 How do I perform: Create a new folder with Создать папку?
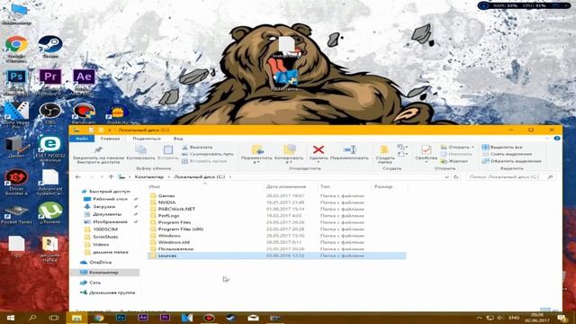[384, 154]
